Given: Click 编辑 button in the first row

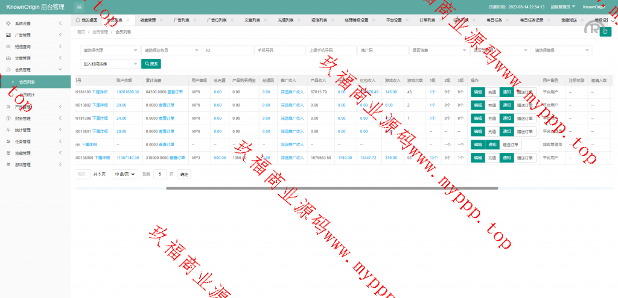Looking at the screenshot, I should 477,92.
